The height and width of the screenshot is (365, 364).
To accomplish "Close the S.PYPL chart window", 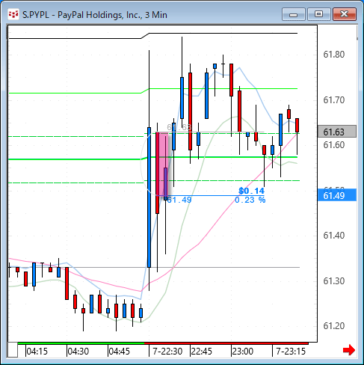I will [x=345, y=14].
